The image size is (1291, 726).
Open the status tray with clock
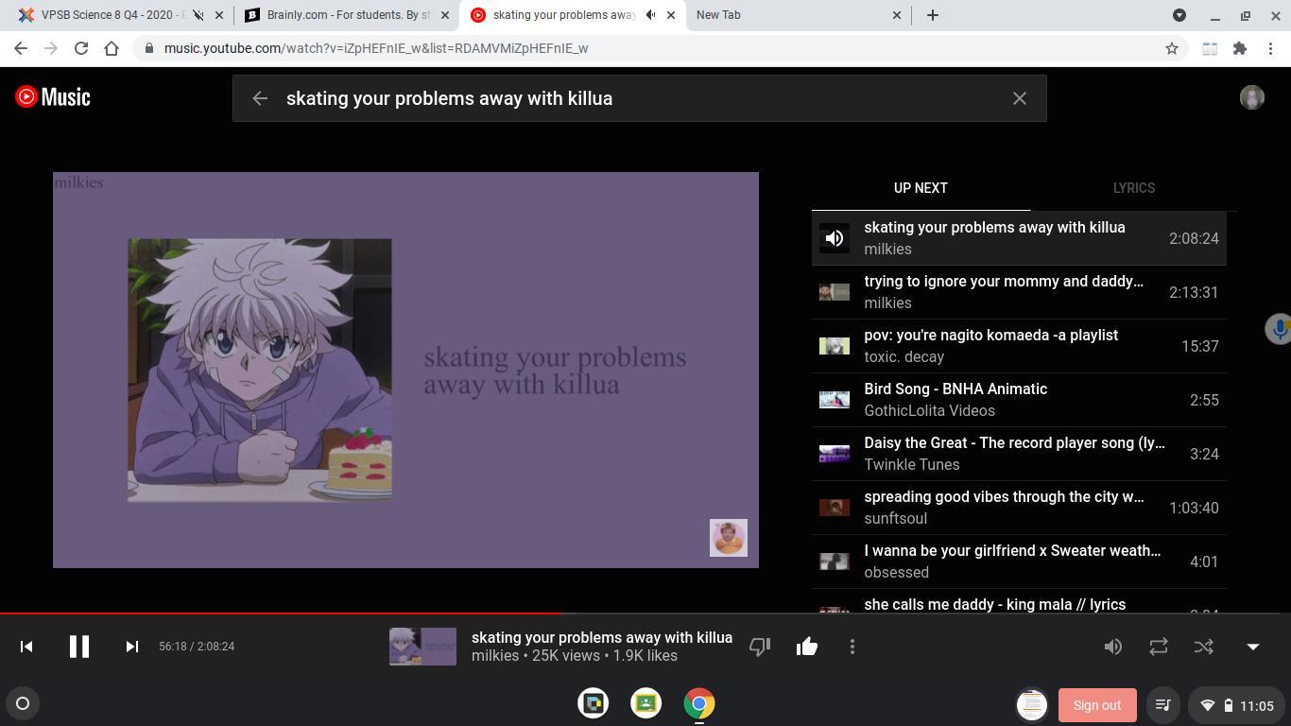coord(1237,705)
